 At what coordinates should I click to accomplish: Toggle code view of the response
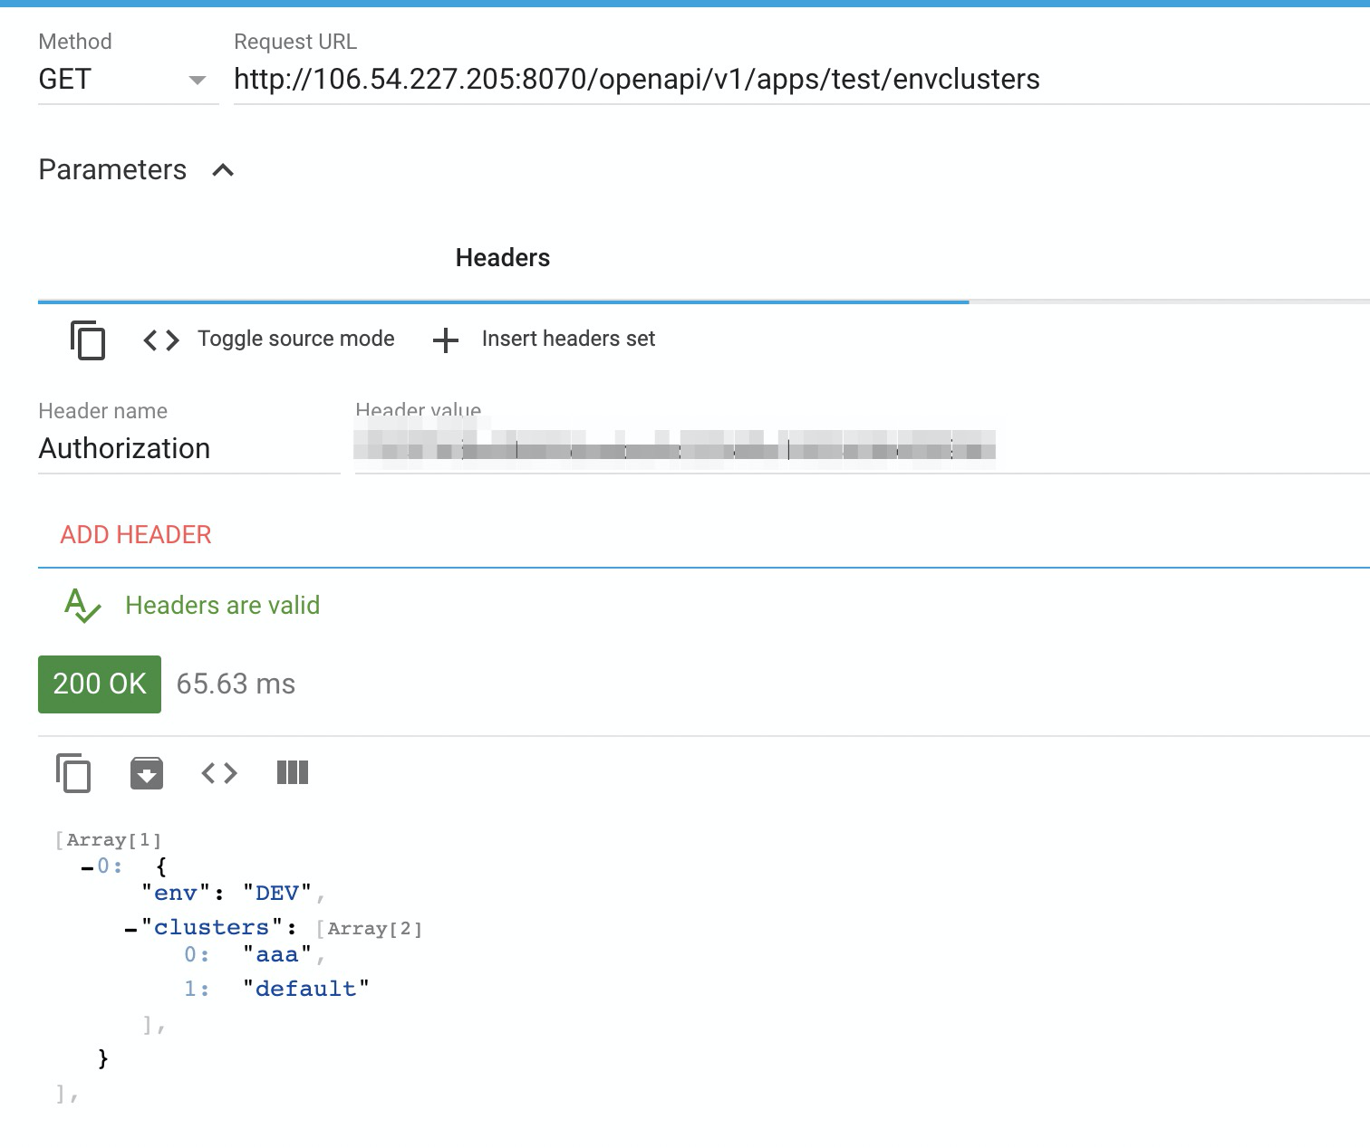[217, 773]
